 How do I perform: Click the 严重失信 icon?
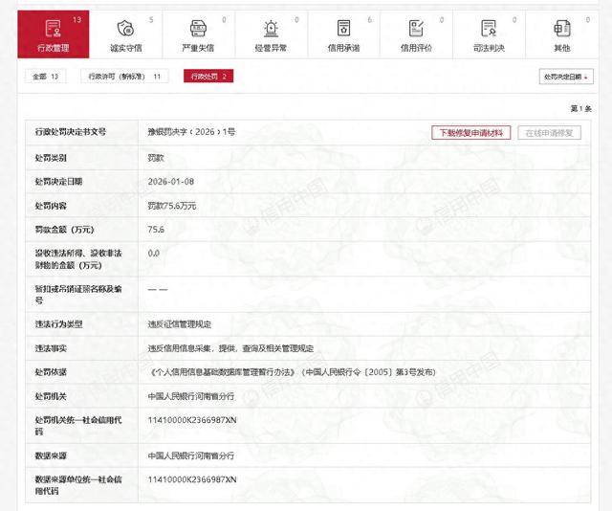[198, 28]
